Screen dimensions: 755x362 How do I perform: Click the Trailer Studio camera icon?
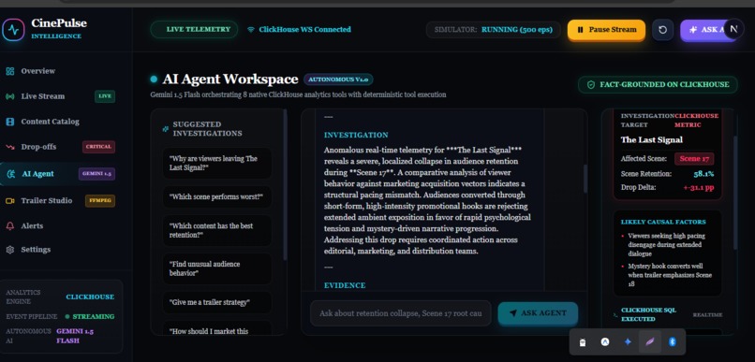click(x=9, y=201)
